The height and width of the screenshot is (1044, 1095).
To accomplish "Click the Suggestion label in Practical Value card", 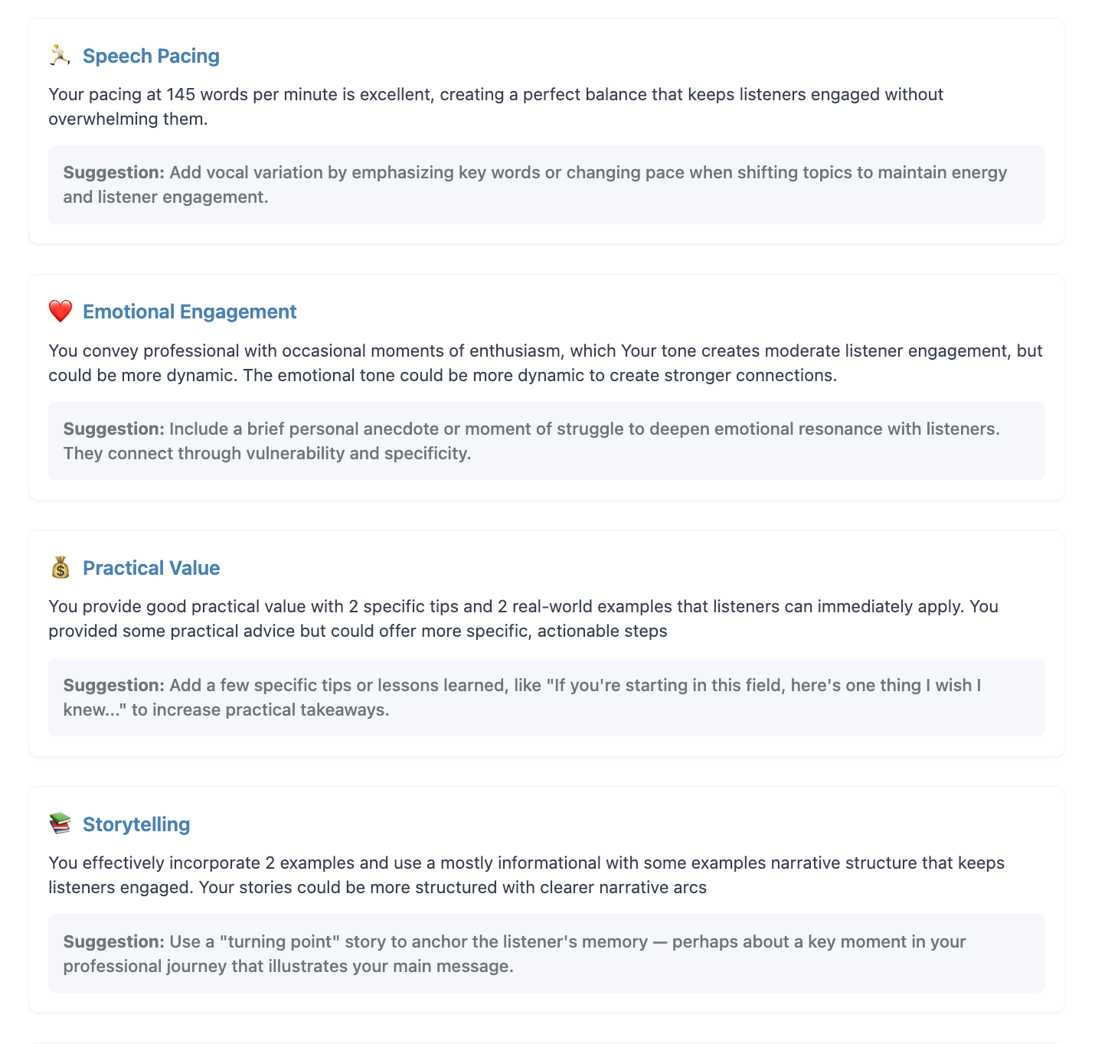I will (x=114, y=685).
